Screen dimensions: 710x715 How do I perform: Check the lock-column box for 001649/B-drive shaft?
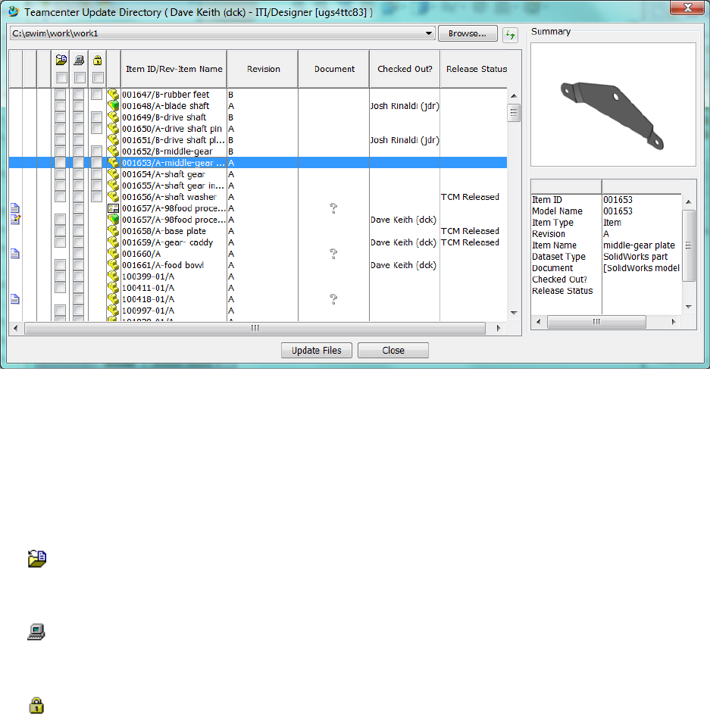pos(97,117)
